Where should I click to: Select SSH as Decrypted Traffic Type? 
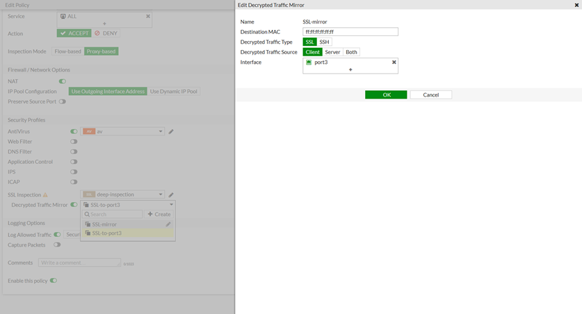click(x=324, y=42)
